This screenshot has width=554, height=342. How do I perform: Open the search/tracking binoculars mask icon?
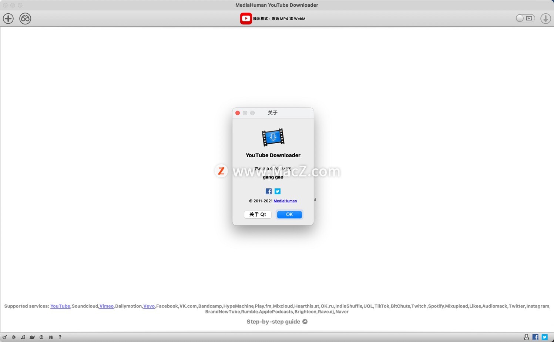point(25,19)
